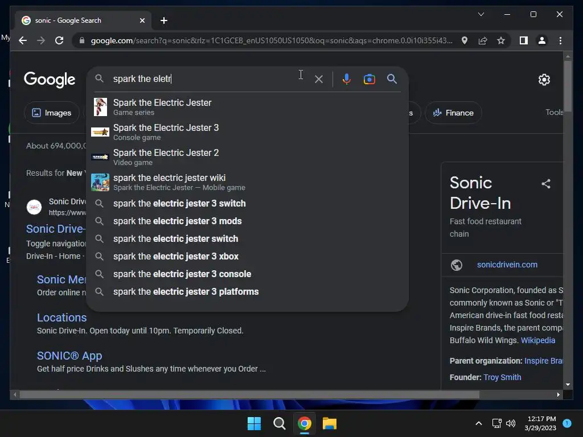Open the tab search dropdown chevron
583x437 pixels.
pos(481,14)
